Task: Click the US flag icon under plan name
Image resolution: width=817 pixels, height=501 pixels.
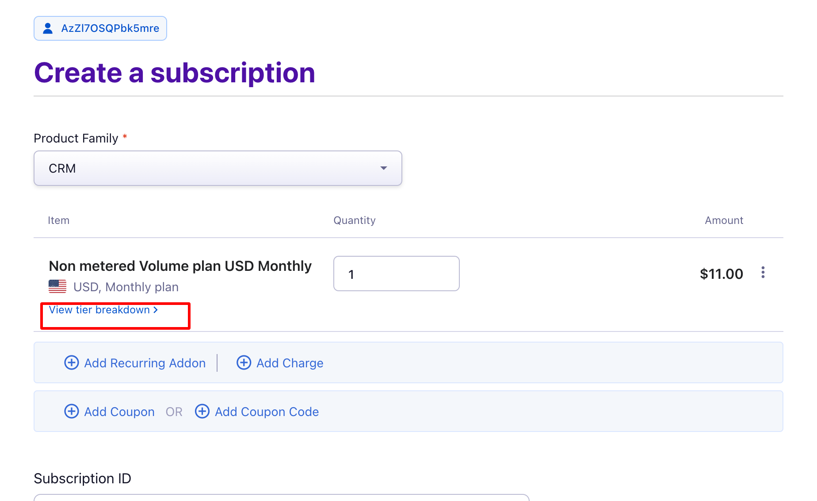Action: coord(57,287)
